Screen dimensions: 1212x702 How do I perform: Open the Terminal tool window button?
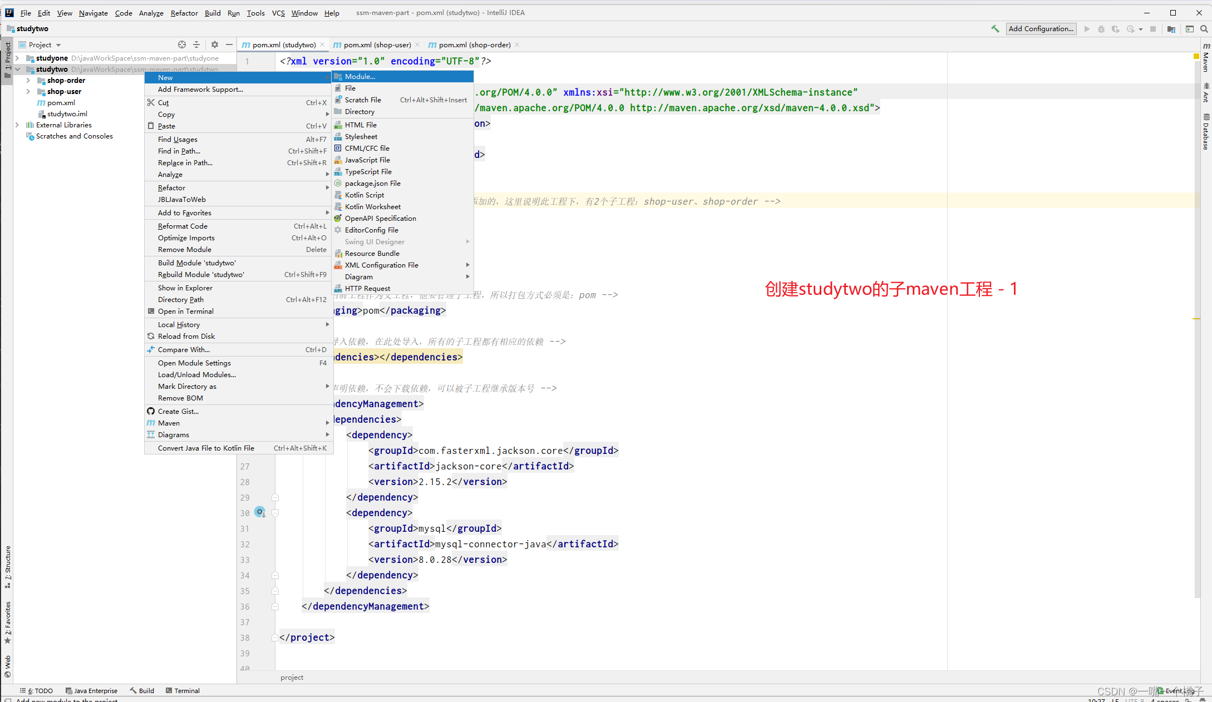(x=183, y=690)
